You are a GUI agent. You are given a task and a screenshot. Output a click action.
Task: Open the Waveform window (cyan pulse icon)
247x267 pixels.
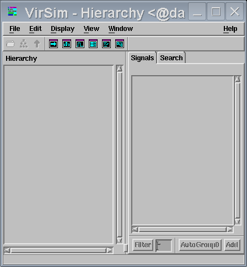coord(80,44)
